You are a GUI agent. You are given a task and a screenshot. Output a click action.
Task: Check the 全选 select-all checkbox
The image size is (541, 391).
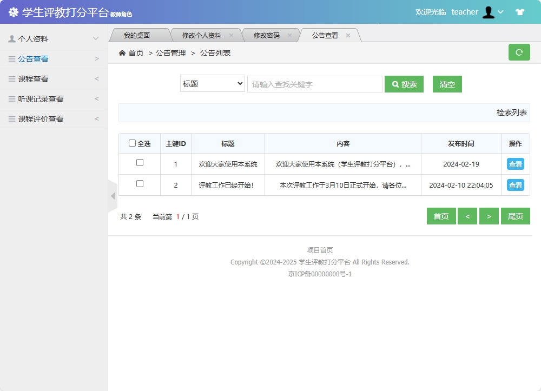coord(131,143)
